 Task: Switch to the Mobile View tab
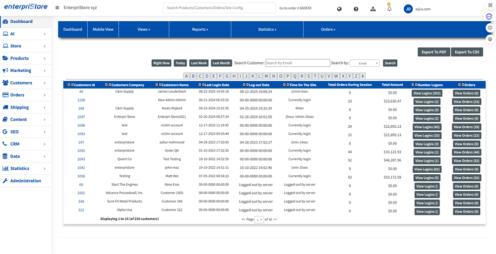click(103, 30)
